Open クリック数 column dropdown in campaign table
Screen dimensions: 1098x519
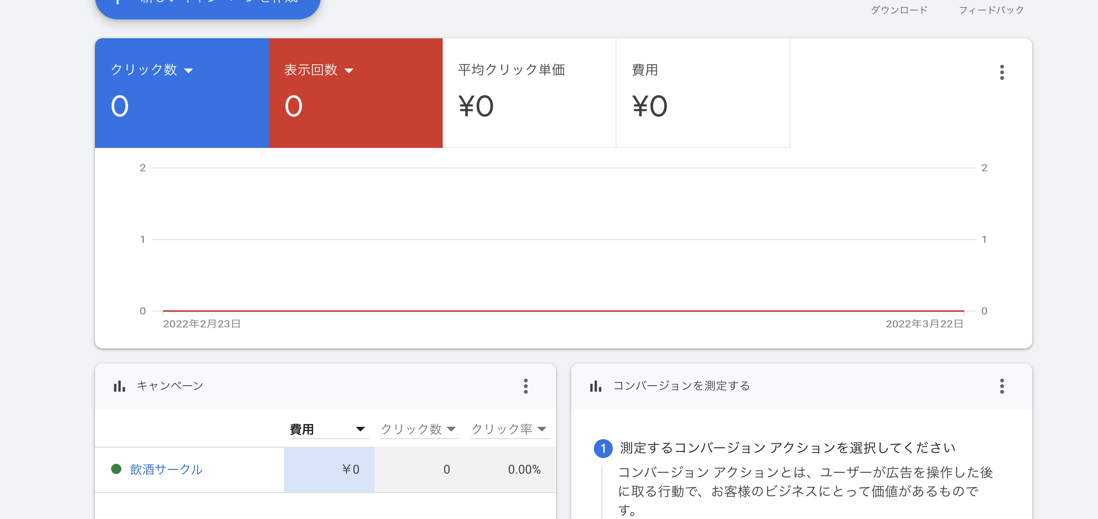click(451, 429)
